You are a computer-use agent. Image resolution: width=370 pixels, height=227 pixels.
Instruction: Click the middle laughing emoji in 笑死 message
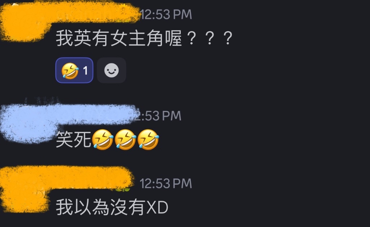(125, 140)
